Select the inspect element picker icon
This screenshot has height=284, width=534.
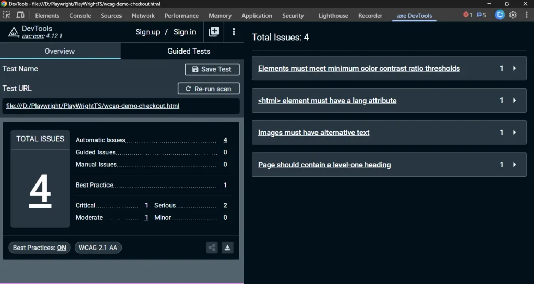pyautogui.click(x=6, y=15)
